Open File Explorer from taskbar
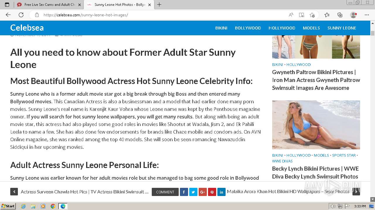 click(x=33, y=206)
